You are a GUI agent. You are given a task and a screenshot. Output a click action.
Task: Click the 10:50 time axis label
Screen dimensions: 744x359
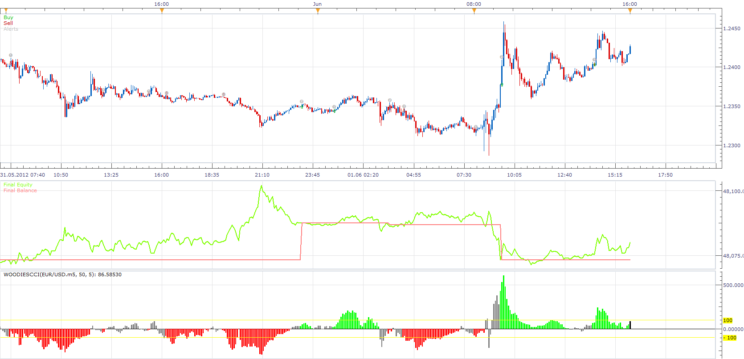pyautogui.click(x=61, y=175)
